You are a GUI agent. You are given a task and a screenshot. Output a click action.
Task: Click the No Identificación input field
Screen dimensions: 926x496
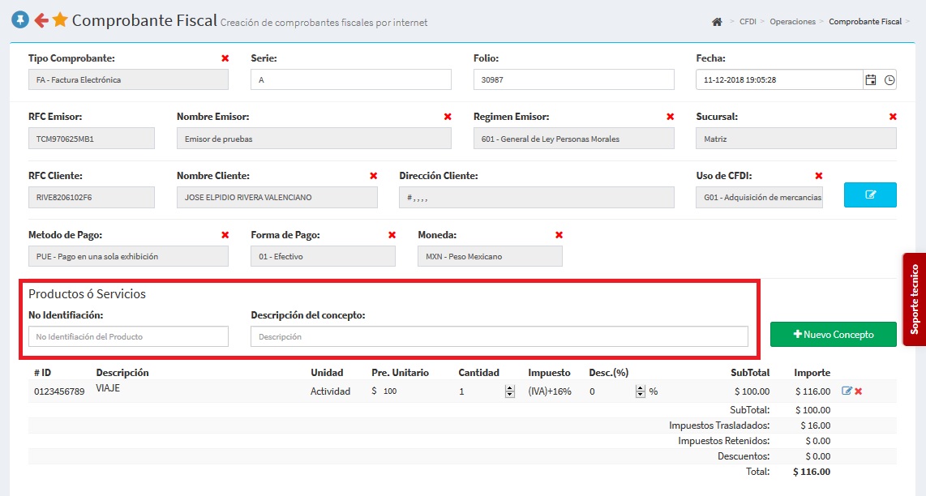[x=128, y=336]
